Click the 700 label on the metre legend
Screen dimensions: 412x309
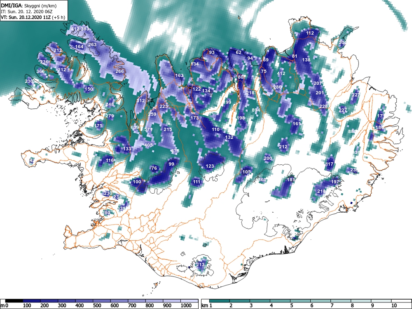(132, 305)
